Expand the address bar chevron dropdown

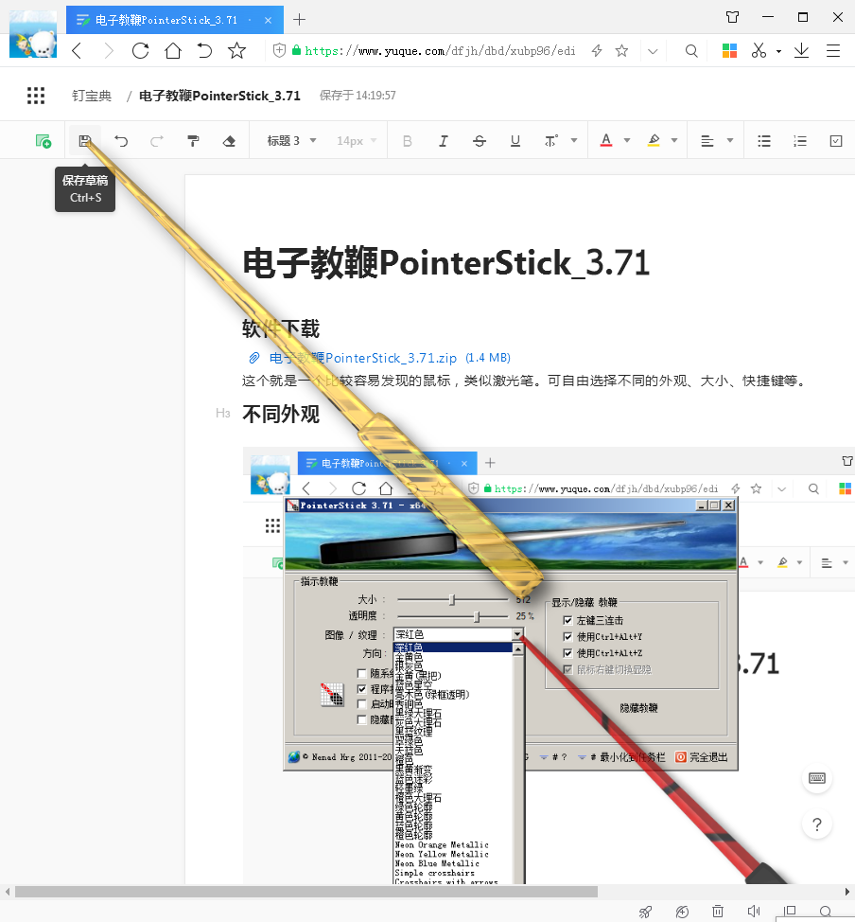coord(653,51)
